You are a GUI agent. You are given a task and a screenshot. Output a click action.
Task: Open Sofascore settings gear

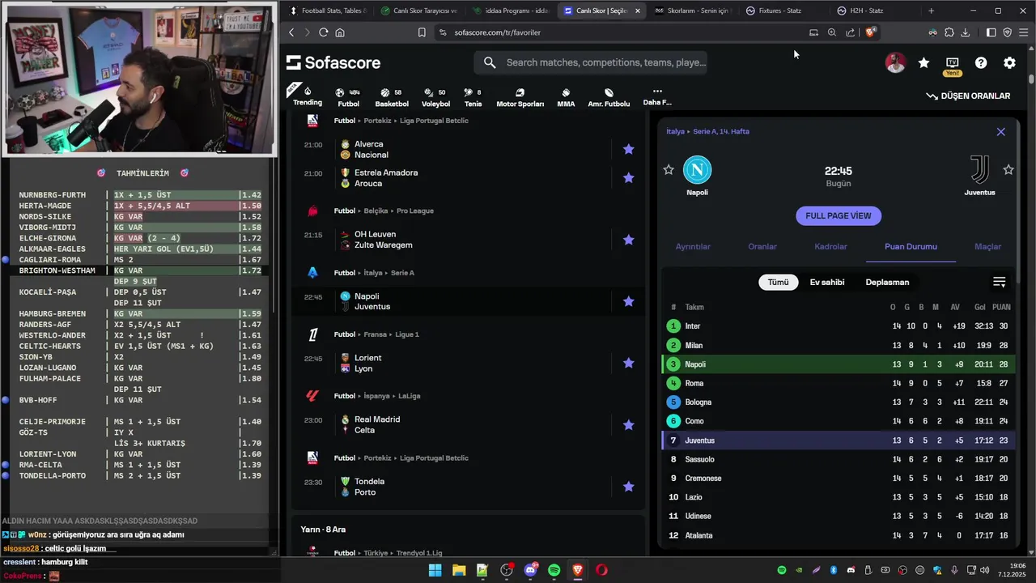click(1009, 62)
